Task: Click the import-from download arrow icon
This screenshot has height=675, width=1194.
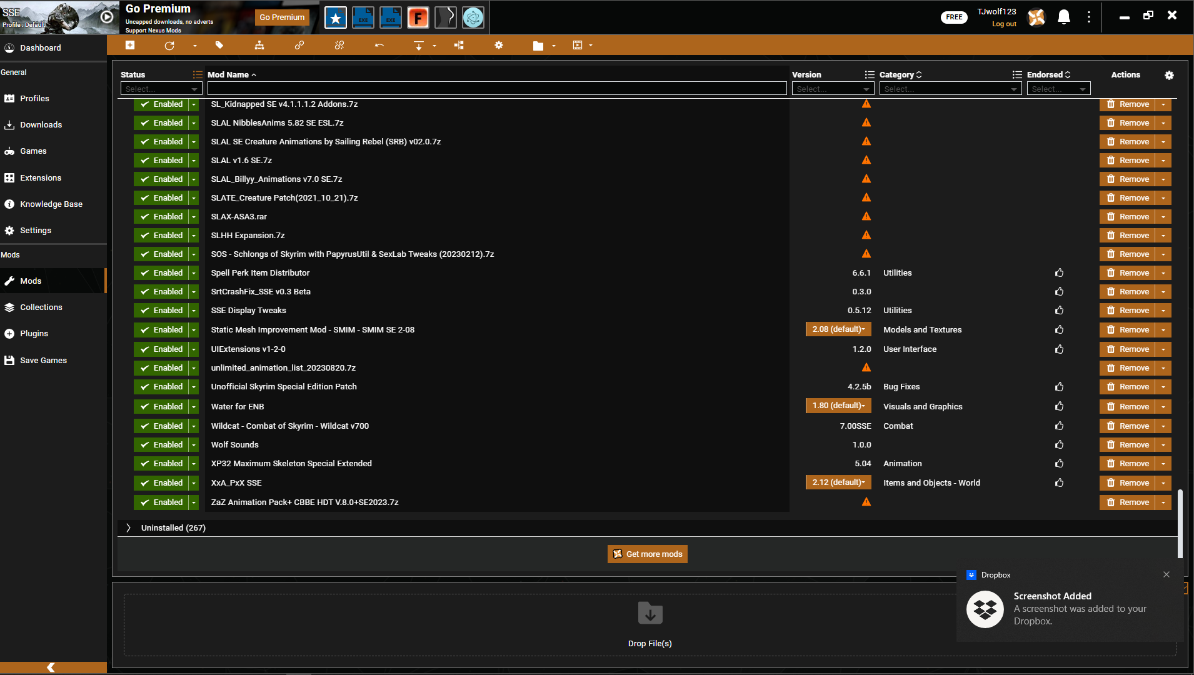Action: coord(419,45)
